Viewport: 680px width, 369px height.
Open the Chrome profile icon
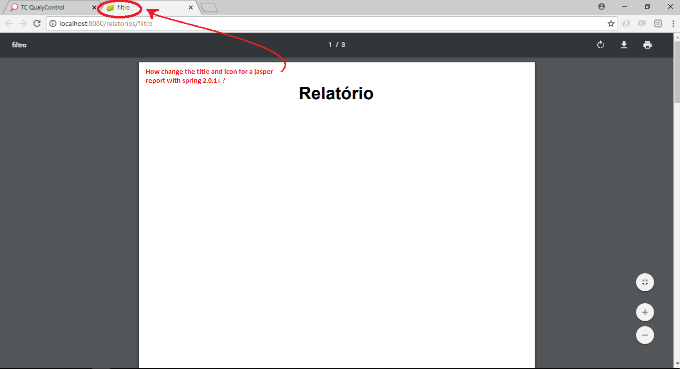[602, 6]
